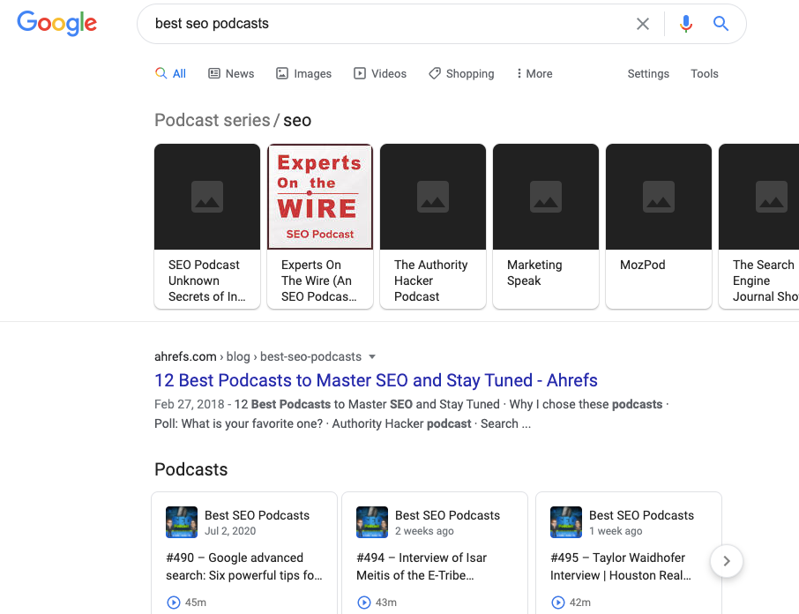
Task: Open Marketing Speak placeholder image
Action: pyautogui.click(x=546, y=197)
